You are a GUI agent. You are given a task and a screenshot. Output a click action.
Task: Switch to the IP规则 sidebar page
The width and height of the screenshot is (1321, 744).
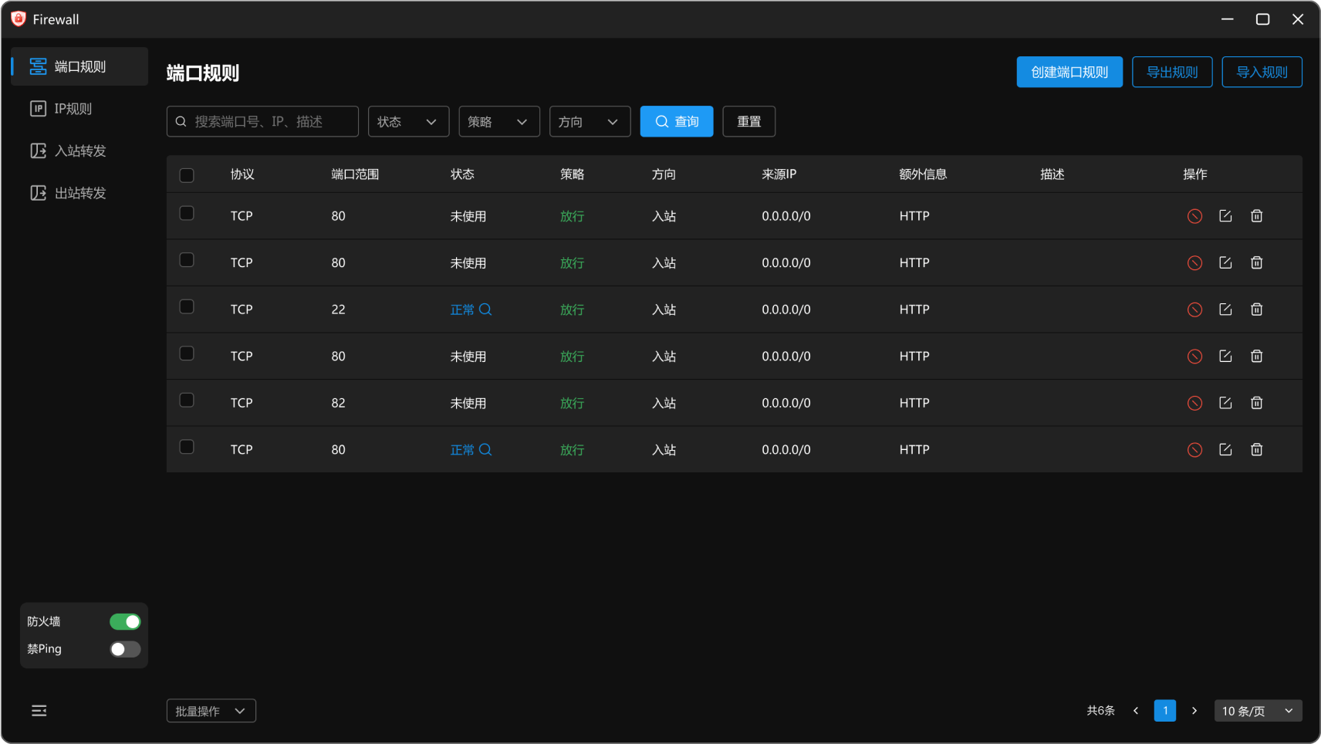tap(73, 109)
